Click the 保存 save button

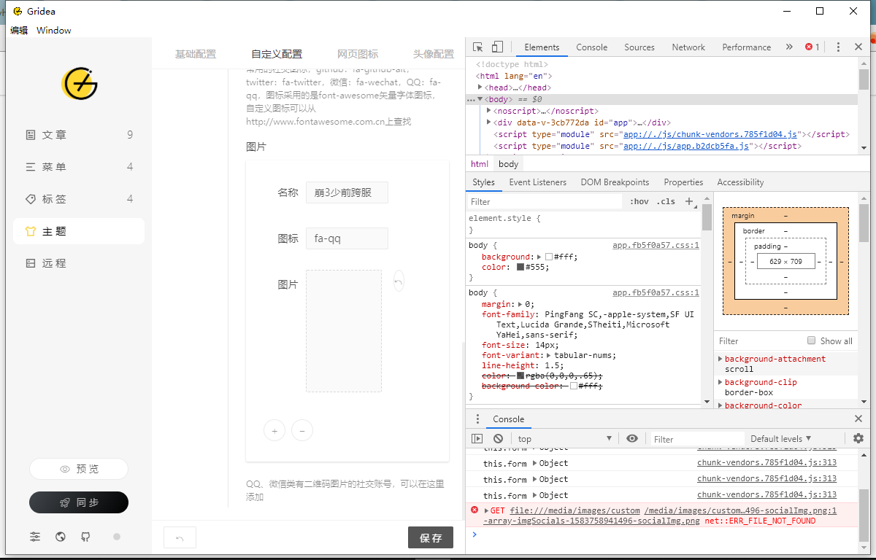click(431, 537)
